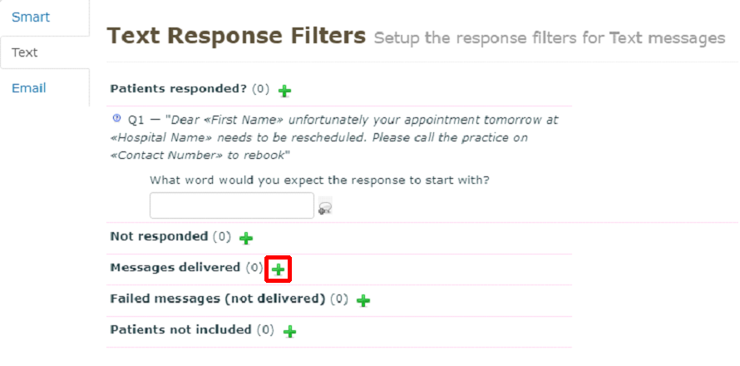The width and height of the screenshot is (740, 366).
Task: Add a filter for Messages delivered
Action: (278, 270)
